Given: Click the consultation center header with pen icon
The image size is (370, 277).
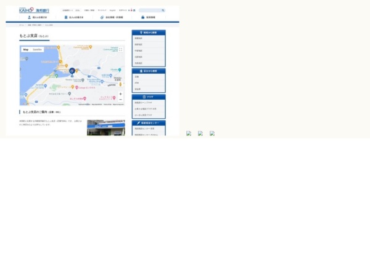Looking at the screenshot, I should pos(149,123).
